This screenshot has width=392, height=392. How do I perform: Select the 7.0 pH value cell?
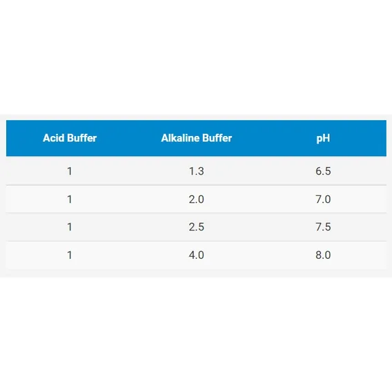tap(323, 199)
